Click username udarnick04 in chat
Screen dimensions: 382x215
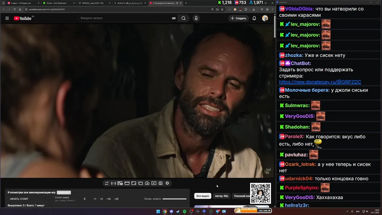pyautogui.click(x=299, y=179)
